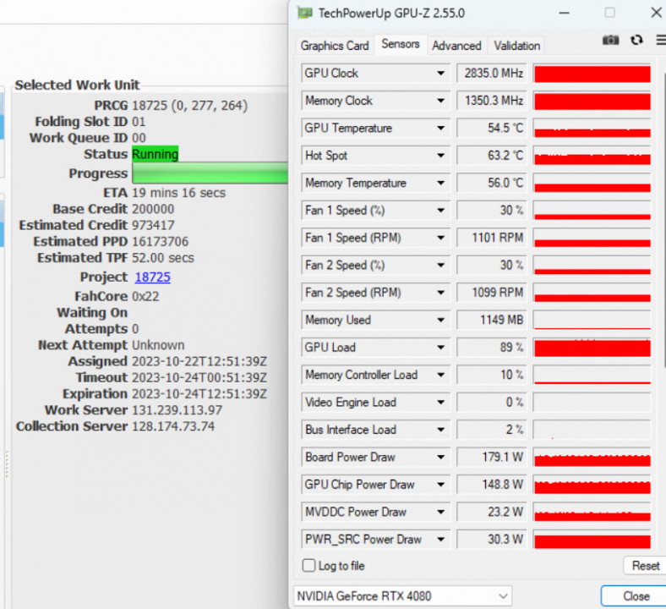
Task: Open the Fan 2 Speed (%) dropdown
Action: click(x=441, y=266)
